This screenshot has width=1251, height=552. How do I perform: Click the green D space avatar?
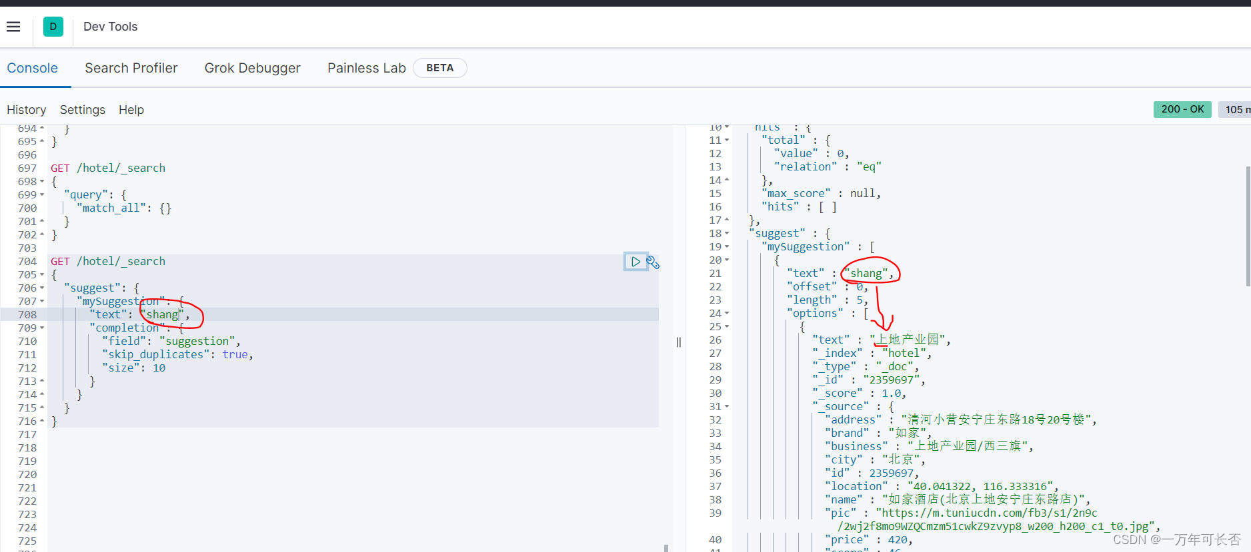point(53,27)
